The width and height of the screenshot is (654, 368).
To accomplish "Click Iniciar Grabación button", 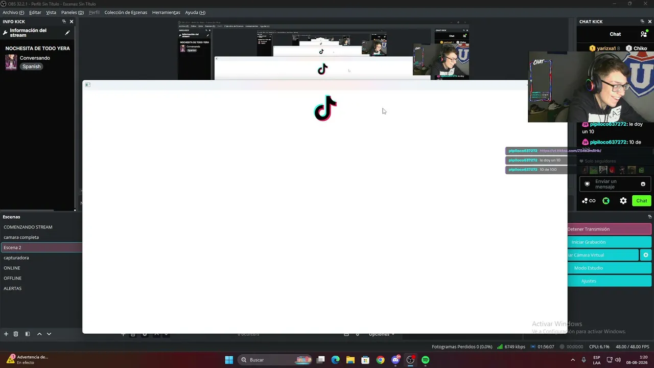I will click(x=610, y=242).
